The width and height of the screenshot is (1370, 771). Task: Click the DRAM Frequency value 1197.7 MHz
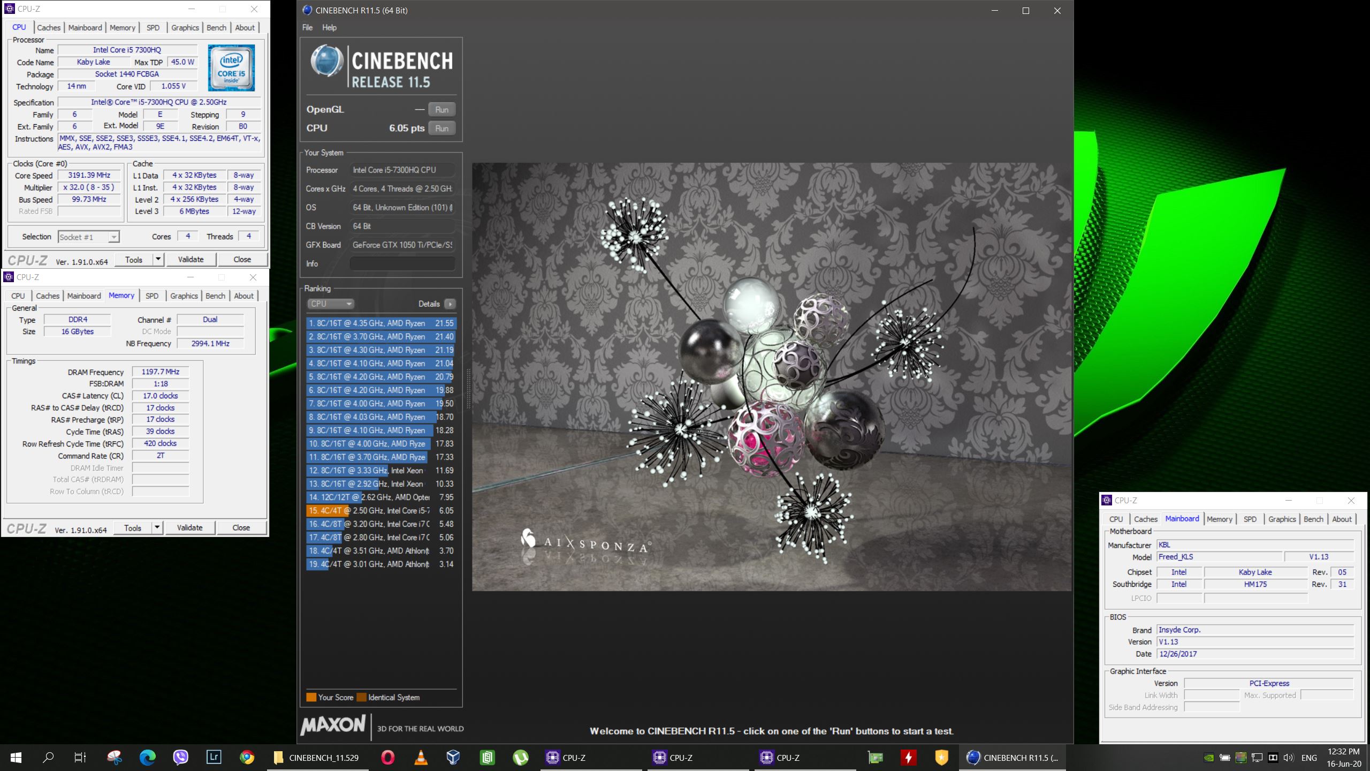(x=161, y=372)
